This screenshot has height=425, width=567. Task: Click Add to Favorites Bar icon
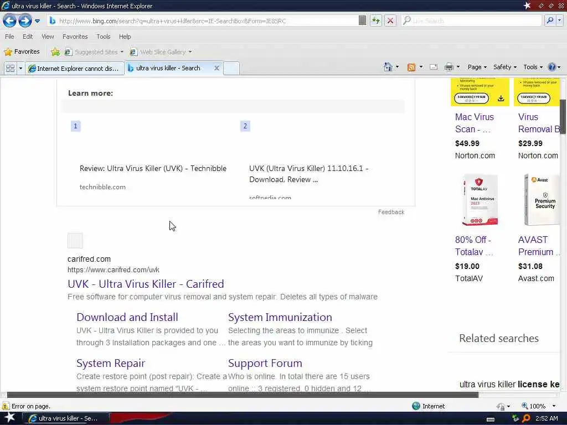click(x=55, y=52)
